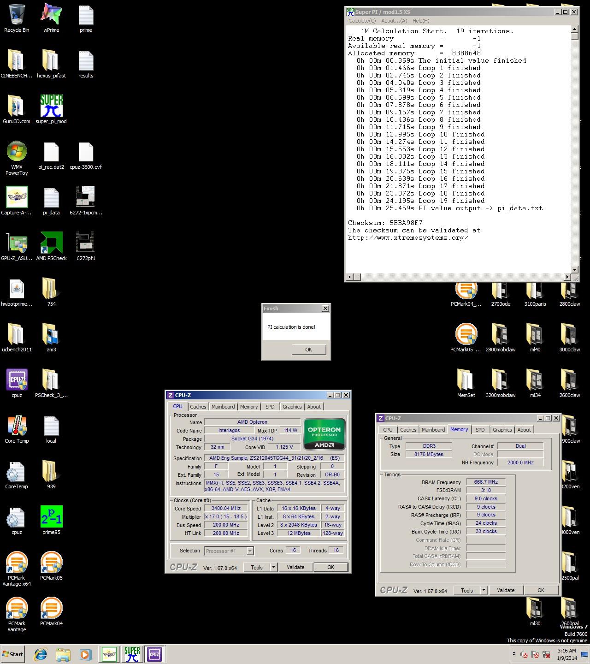Click the Opteron processor logo

[324, 434]
